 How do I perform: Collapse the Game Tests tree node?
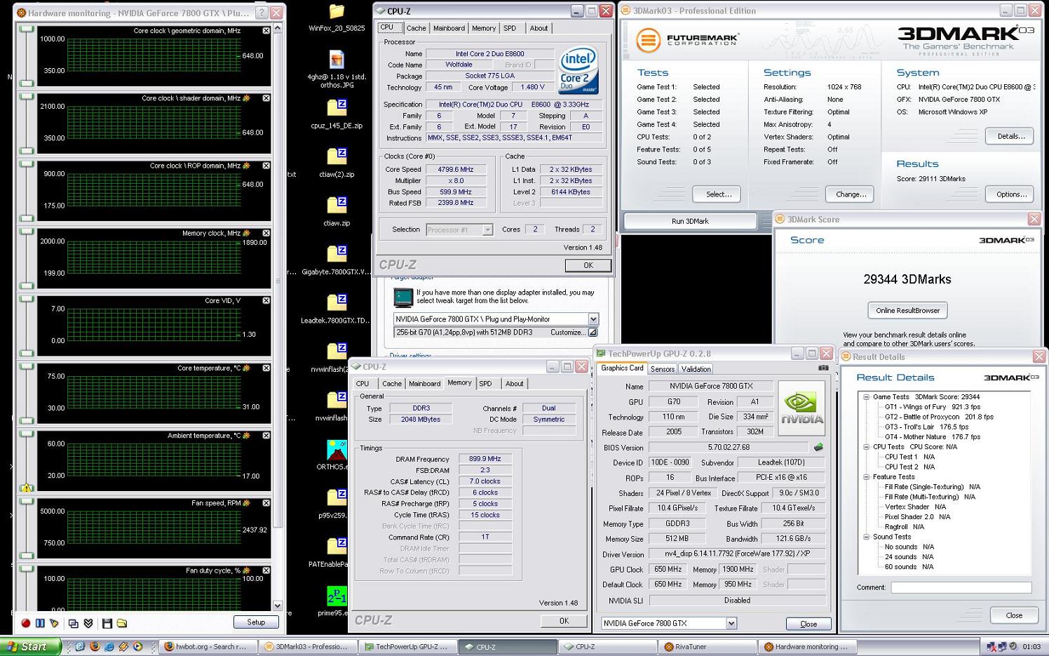pyautogui.click(x=866, y=397)
